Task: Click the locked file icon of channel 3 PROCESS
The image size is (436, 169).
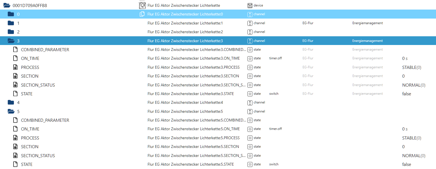Action: point(16,67)
